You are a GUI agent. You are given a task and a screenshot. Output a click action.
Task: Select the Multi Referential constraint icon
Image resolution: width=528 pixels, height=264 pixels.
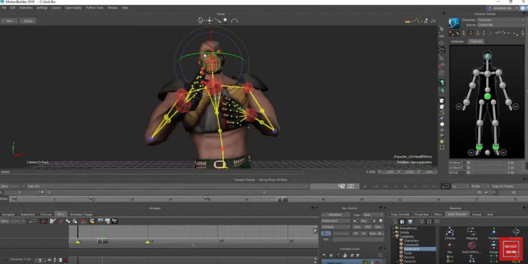click(x=471, y=245)
